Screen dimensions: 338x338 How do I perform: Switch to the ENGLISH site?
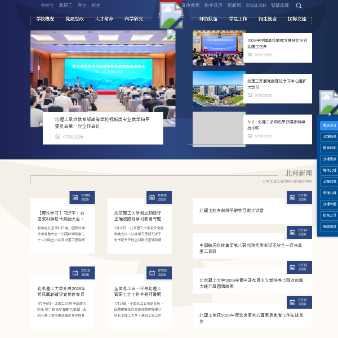256,6
